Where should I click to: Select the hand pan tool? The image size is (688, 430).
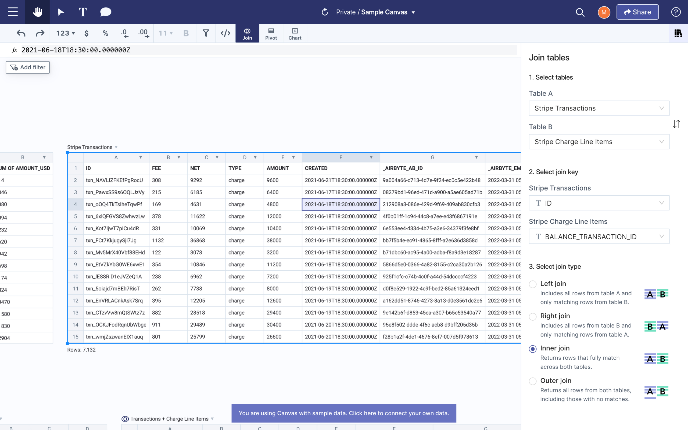pyautogui.click(x=37, y=12)
